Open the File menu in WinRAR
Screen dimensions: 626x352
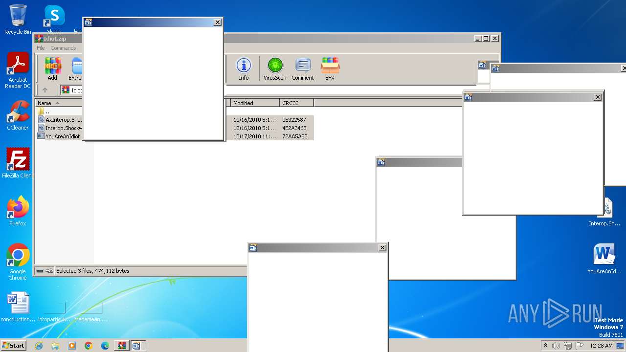[41, 48]
